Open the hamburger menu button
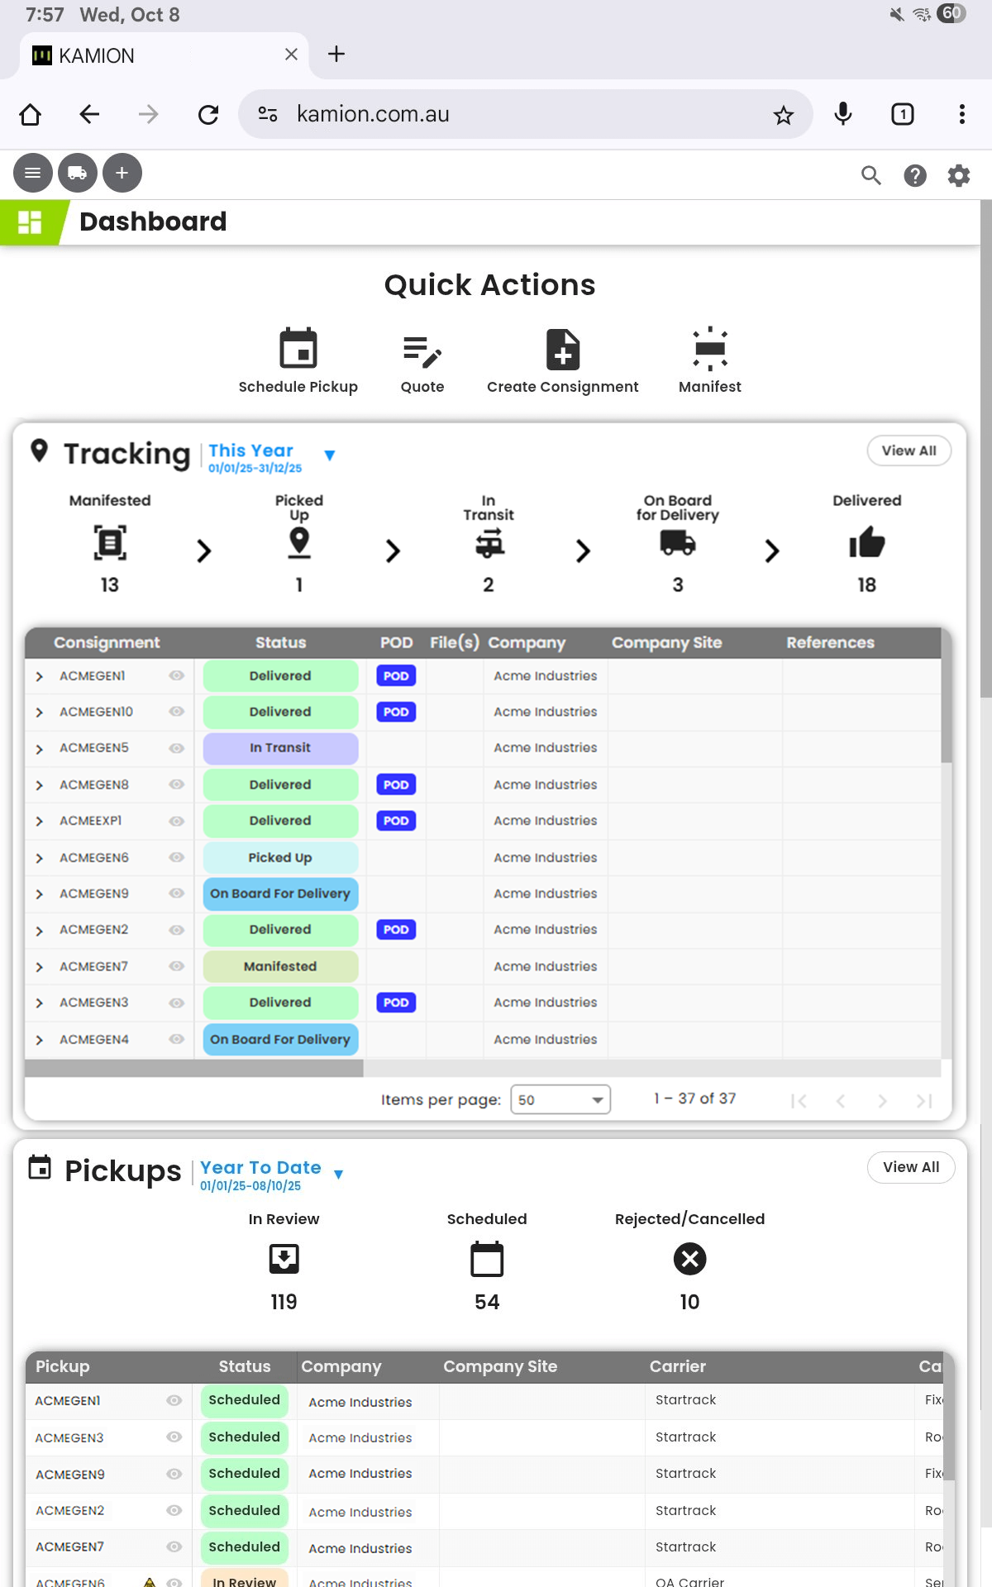 point(32,174)
